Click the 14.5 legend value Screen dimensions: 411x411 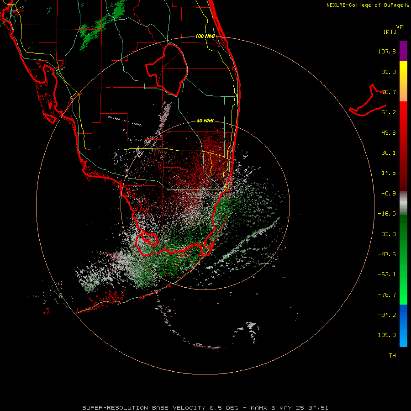coord(389,173)
